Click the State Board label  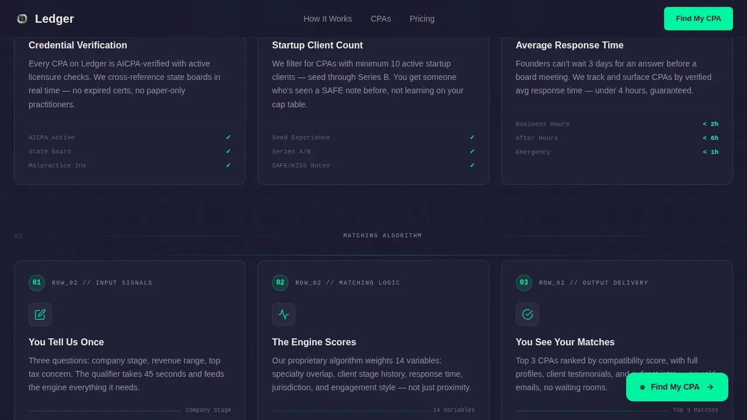coord(50,152)
